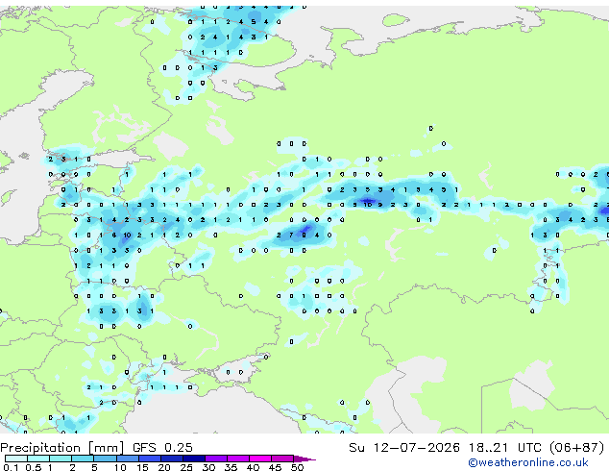The image size is (609, 471).
Task: Select the 0.5–1 mm legend swatch
Action: [x=38, y=459]
